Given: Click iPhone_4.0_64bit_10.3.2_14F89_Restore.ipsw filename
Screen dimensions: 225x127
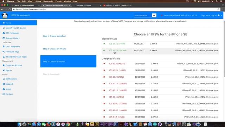Looking at the screenshot, I should coord(197,44).
